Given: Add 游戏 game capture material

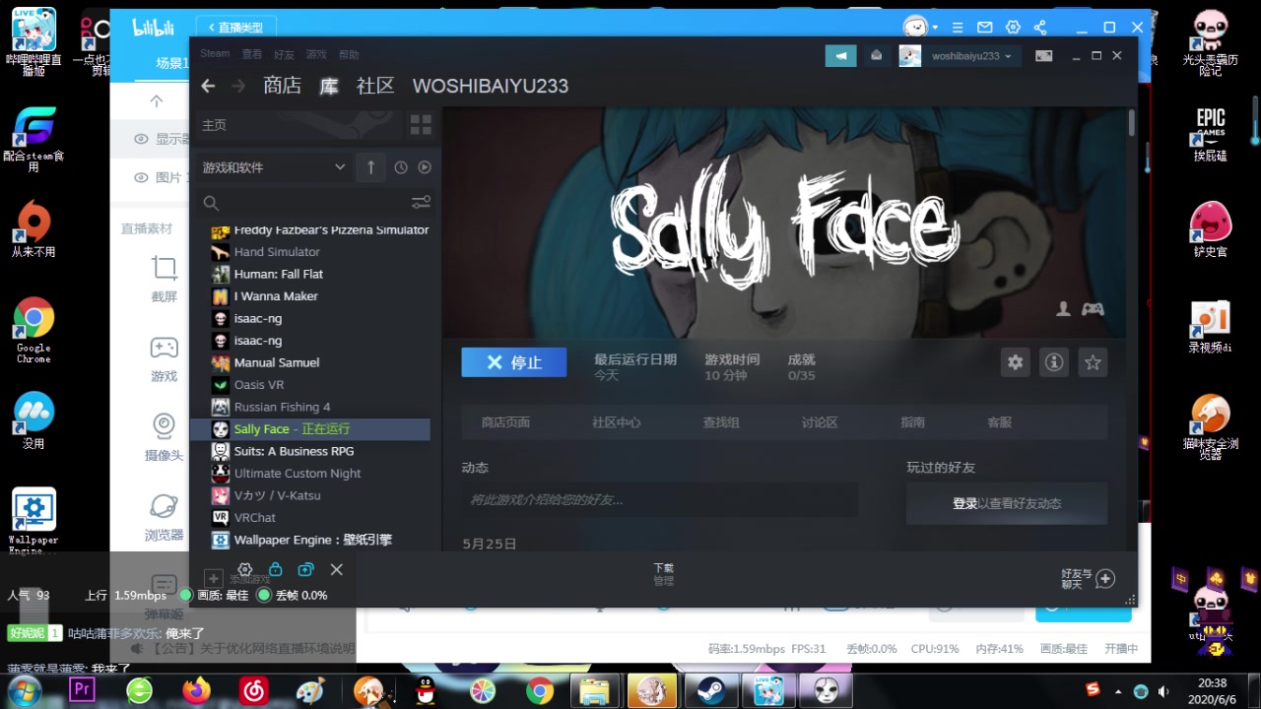Looking at the screenshot, I should point(165,358).
